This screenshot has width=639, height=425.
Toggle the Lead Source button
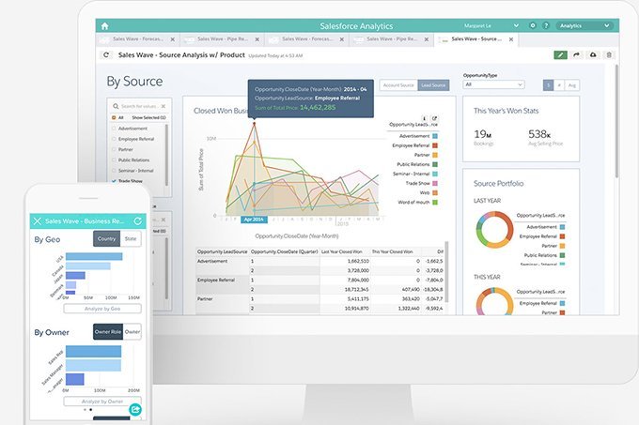coord(433,85)
